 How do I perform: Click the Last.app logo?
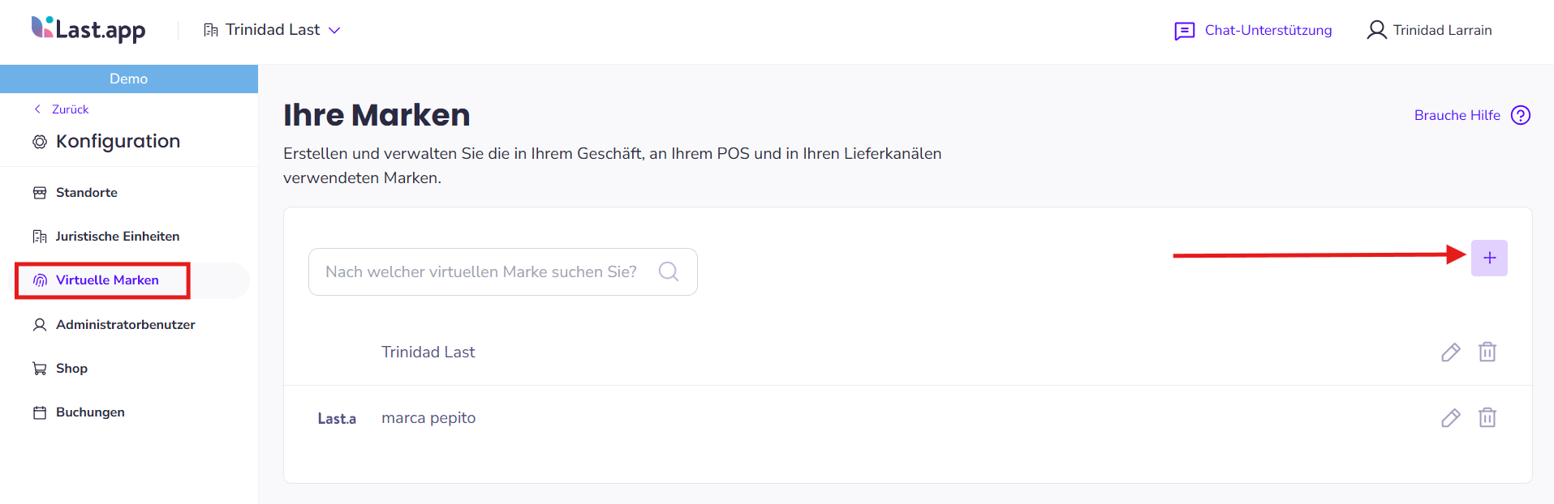[x=88, y=29]
